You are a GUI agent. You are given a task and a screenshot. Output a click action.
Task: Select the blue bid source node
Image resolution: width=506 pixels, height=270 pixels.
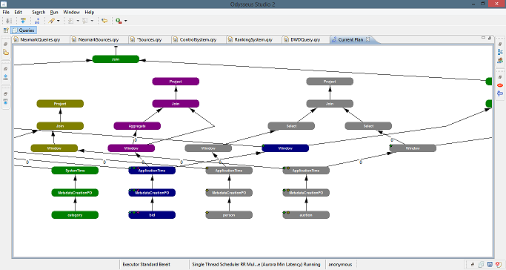point(152,215)
